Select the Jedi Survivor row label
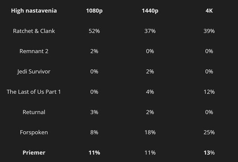Image resolution: width=238 pixels, height=162 pixels. click(x=34, y=72)
